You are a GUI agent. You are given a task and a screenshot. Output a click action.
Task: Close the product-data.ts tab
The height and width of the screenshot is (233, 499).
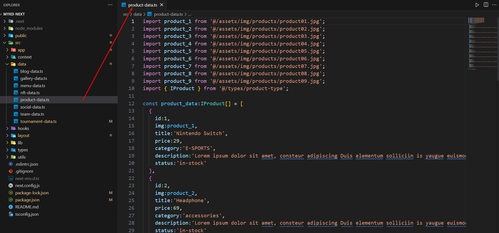click(x=162, y=5)
